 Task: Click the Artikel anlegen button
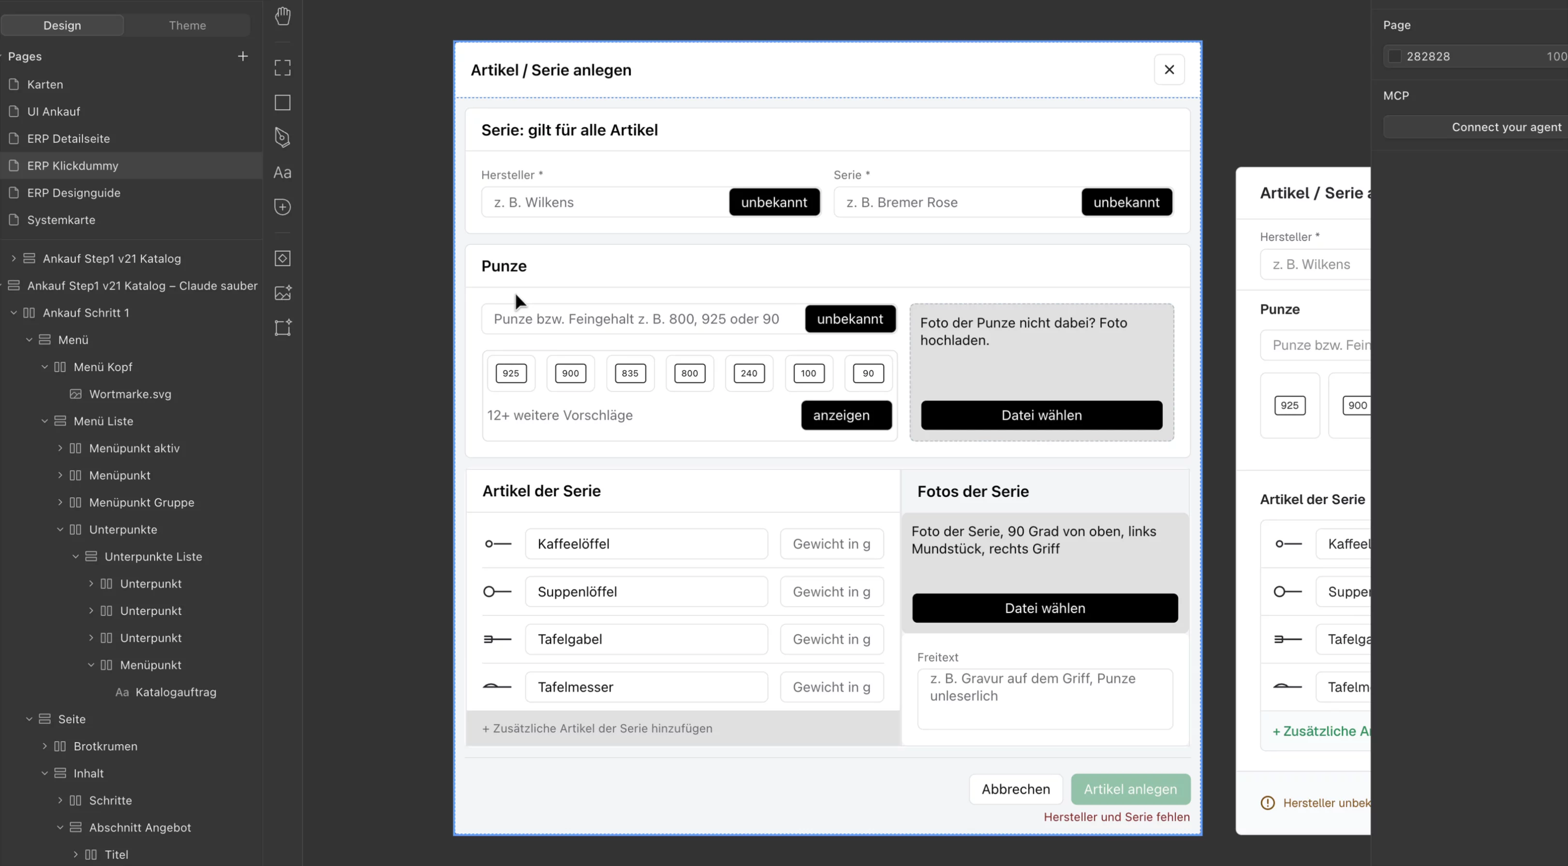[x=1130, y=789]
